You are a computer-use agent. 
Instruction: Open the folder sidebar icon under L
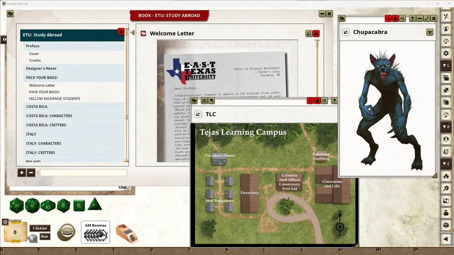(x=446, y=78)
